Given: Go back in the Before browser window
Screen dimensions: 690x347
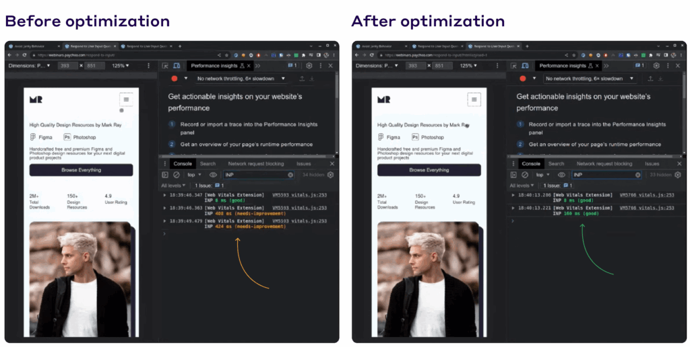Looking at the screenshot, I should pos(9,55).
